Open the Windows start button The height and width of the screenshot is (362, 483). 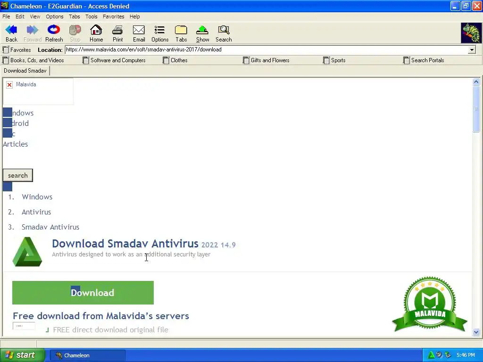(23, 355)
